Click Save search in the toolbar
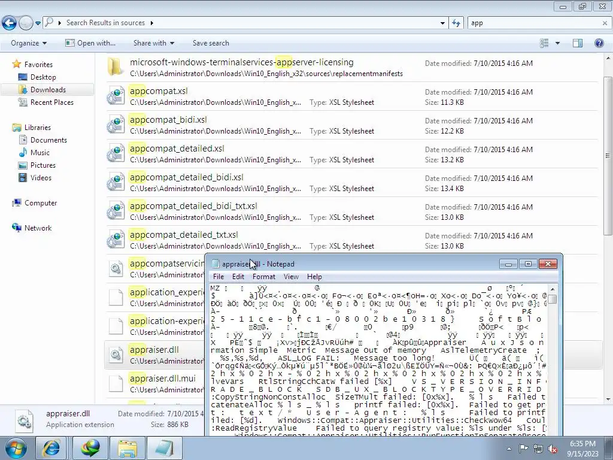 [211, 43]
